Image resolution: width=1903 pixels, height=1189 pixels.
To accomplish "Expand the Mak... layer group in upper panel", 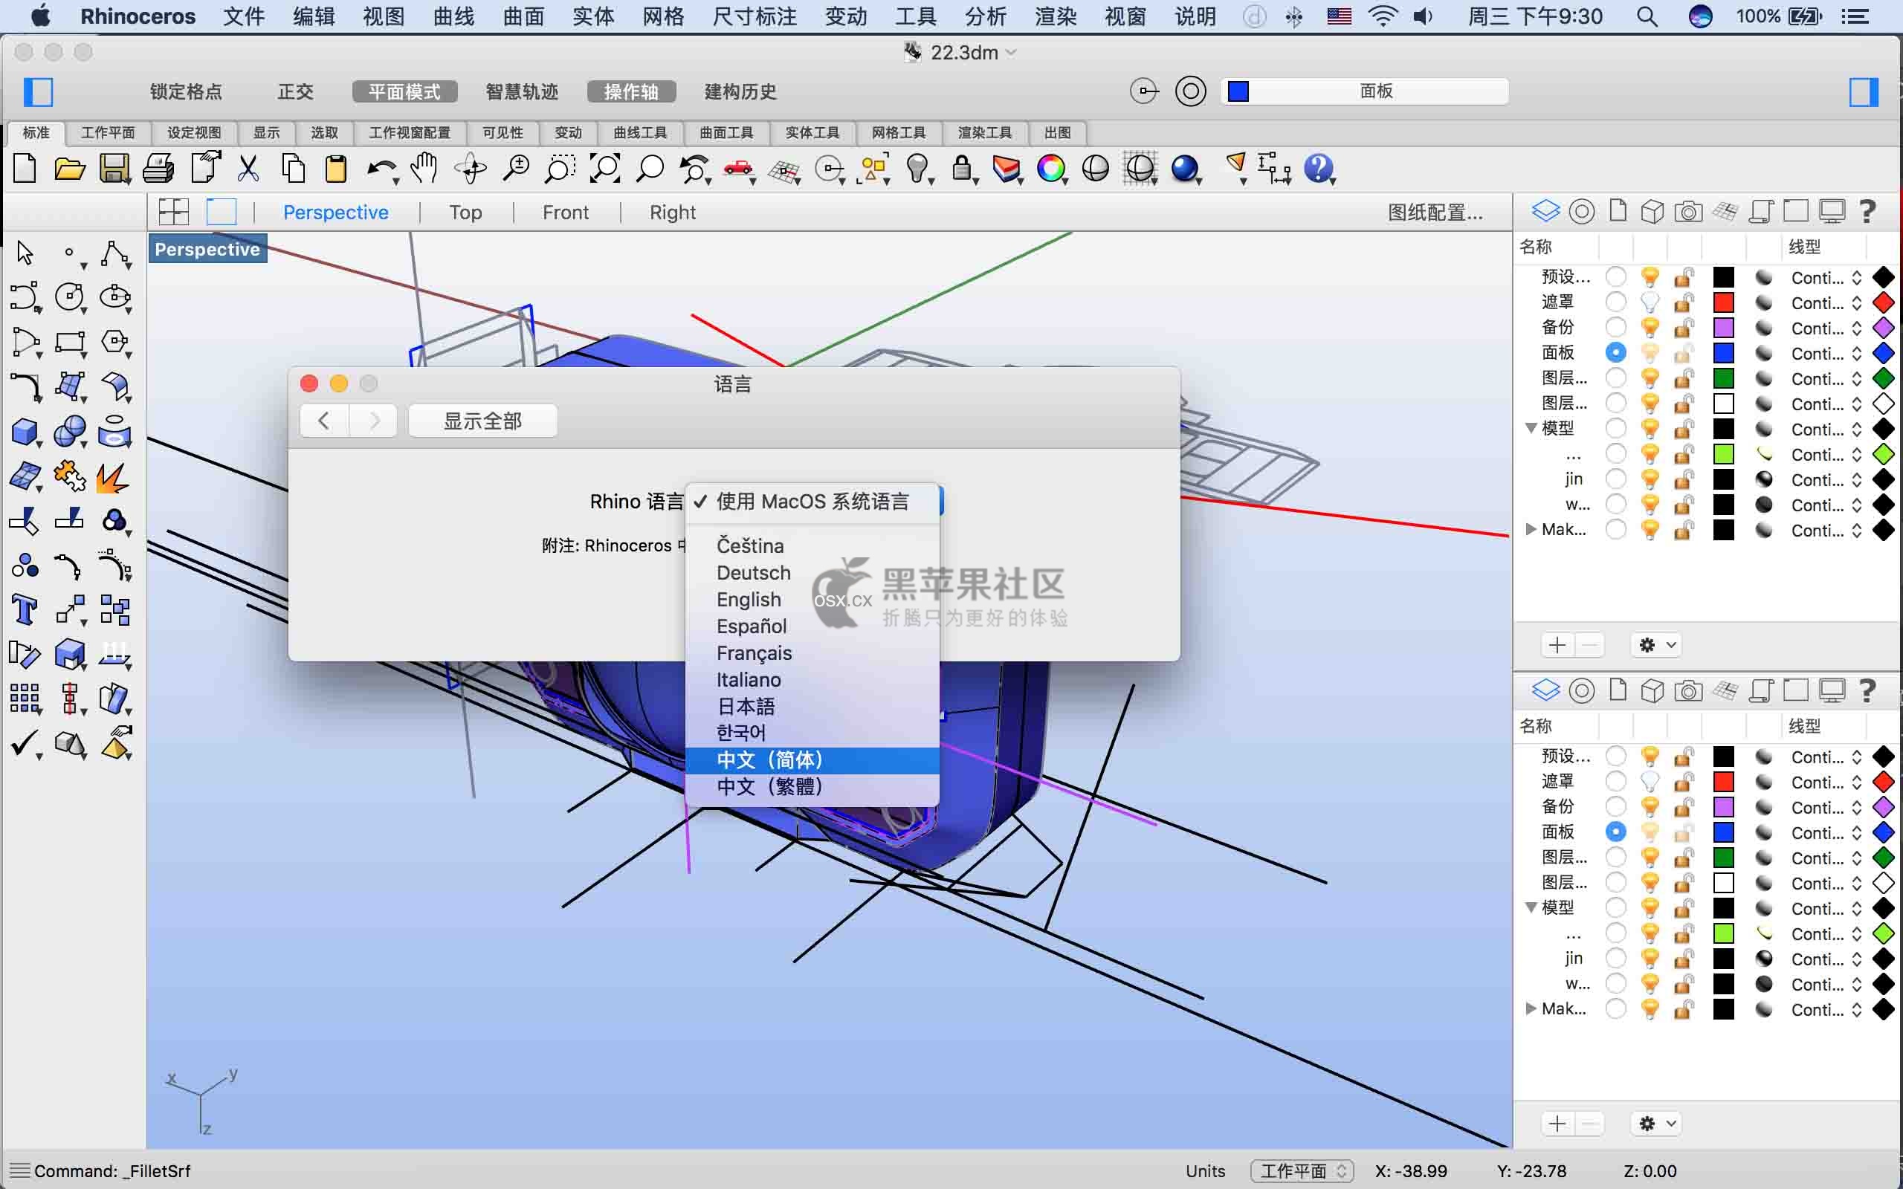I will point(1531,529).
